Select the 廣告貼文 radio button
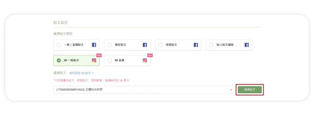The width and height of the screenshot is (314, 114). tap(109, 45)
